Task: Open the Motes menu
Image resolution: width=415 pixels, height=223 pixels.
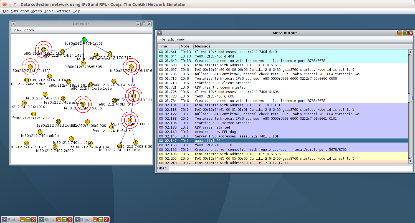Action: 37,11
